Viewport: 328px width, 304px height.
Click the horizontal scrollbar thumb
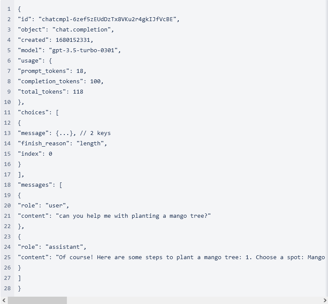tap(37, 301)
